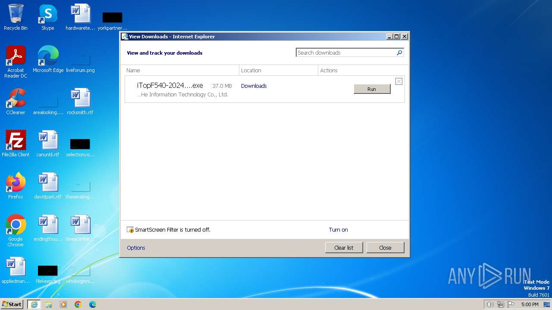The width and height of the screenshot is (552, 310).
Task: Open Edge from taskbar
Action: click(x=93, y=304)
